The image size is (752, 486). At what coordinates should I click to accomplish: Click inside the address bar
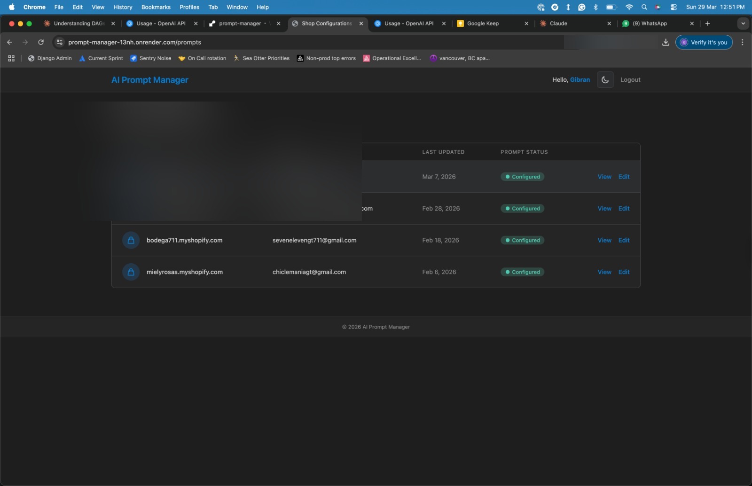point(188,42)
